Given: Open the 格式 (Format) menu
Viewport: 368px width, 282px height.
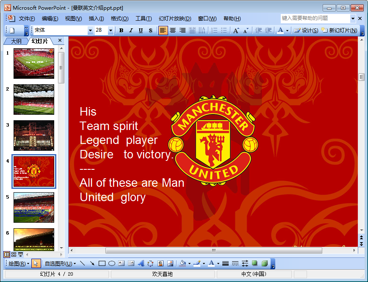Looking at the screenshot, I should [x=119, y=19].
